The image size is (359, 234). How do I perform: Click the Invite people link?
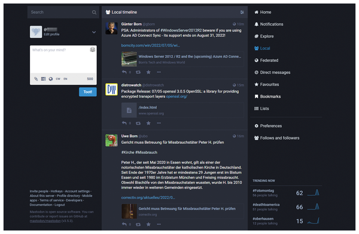(39, 191)
